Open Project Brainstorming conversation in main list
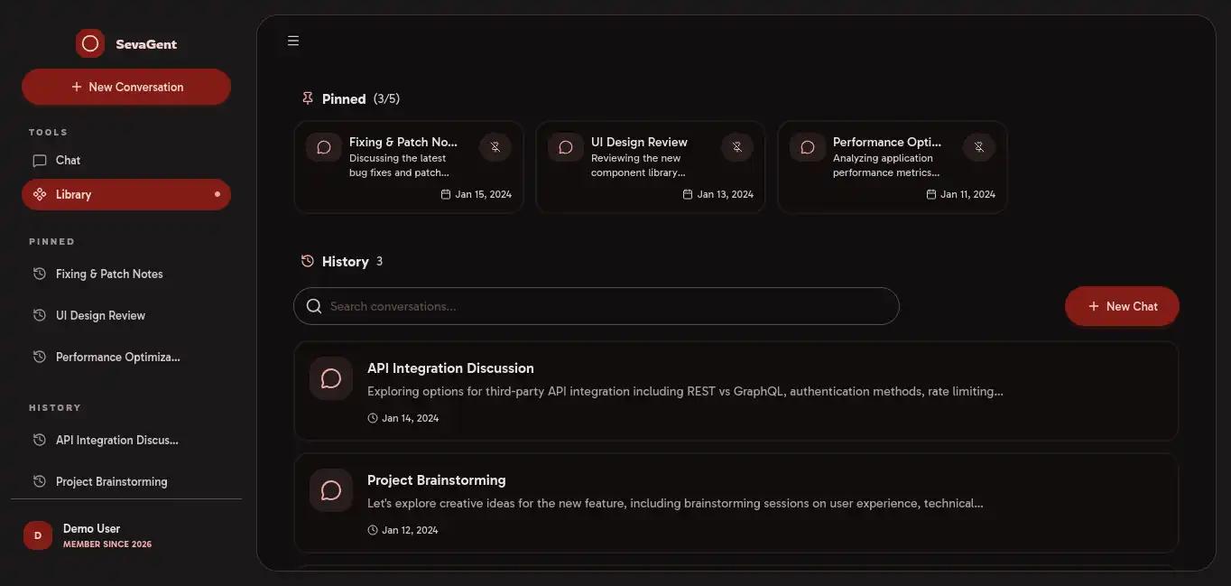Screen dimensions: 1231x586 [x=736, y=503]
